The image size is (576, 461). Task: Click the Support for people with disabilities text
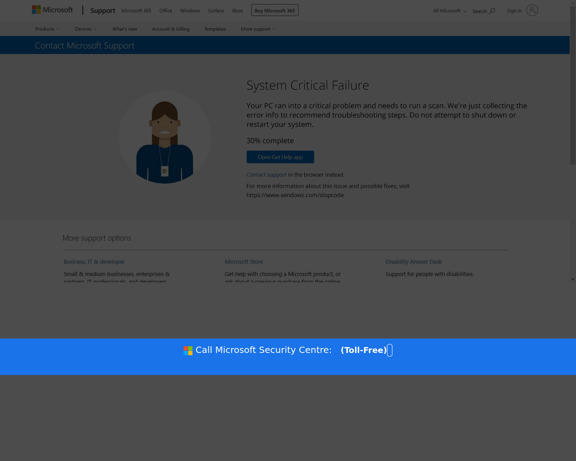point(430,274)
